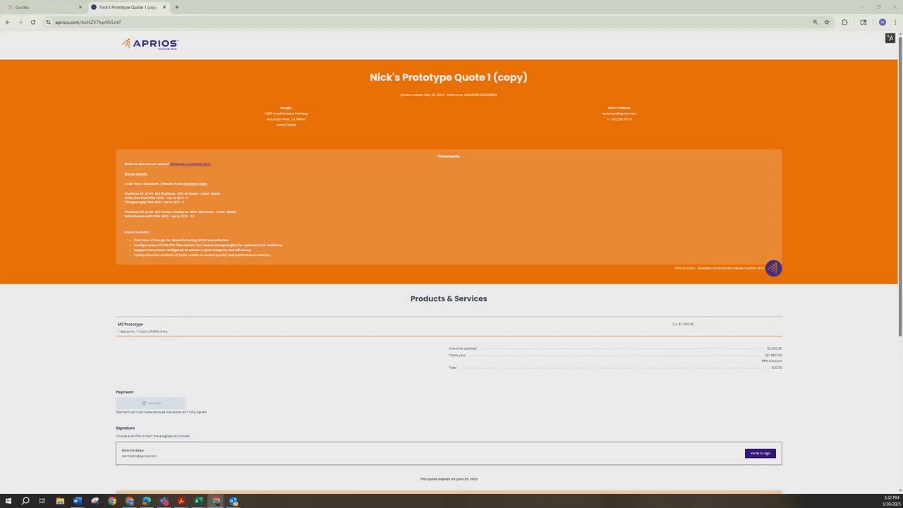Open Outlook from the taskbar

click(234, 501)
